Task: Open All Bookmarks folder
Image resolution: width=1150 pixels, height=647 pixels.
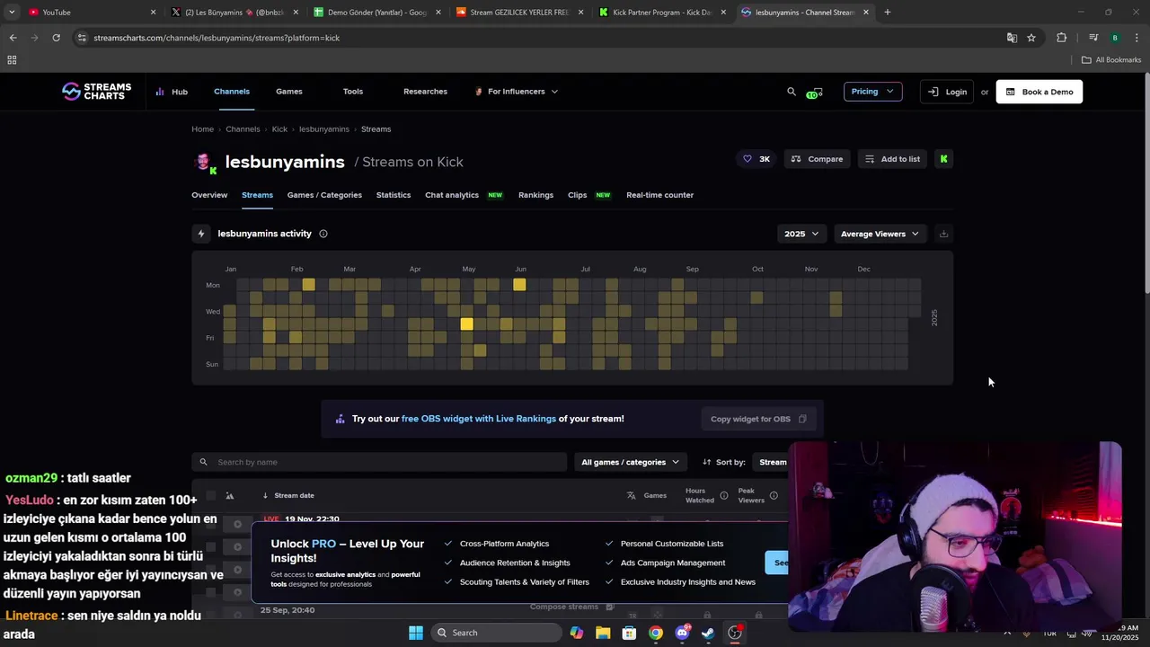Action: coord(1111,60)
